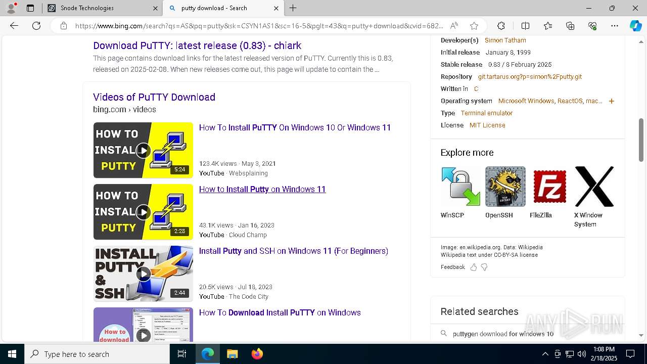
Task: Open the ReactOS link
Action: click(x=570, y=101)
